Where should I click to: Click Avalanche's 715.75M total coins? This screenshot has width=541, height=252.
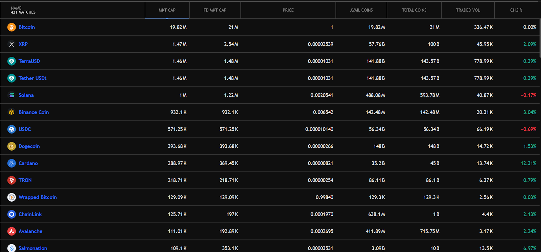pyautogui.click(x=430, y=231)
